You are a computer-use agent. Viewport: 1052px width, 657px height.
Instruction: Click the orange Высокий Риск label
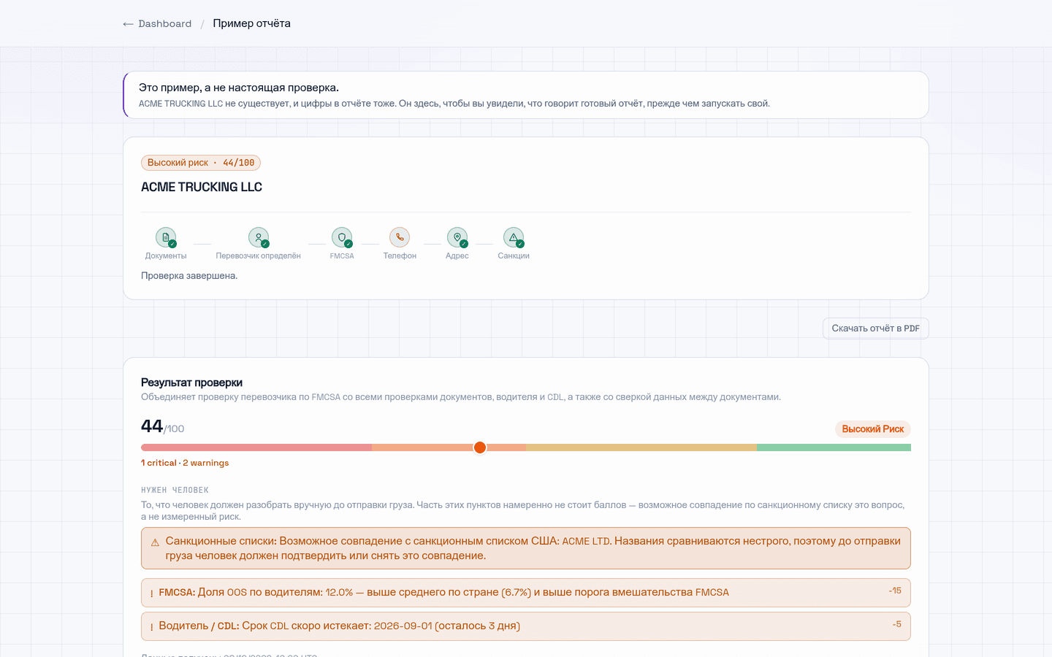click(x=873, y=429)
